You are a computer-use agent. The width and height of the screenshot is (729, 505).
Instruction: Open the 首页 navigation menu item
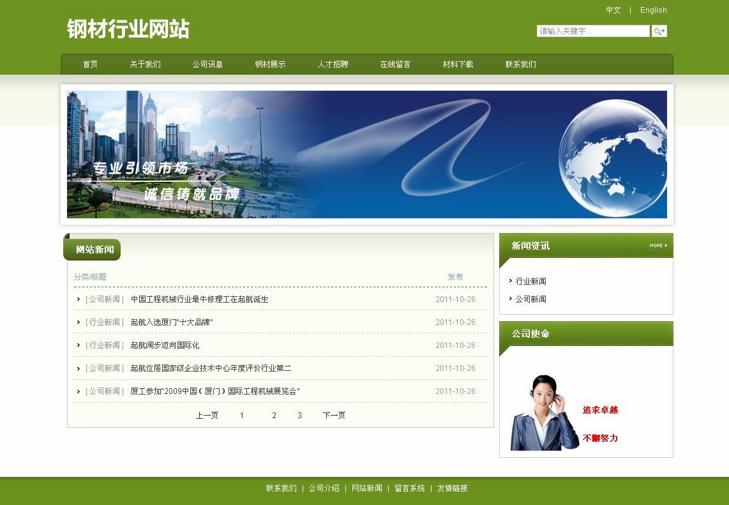90,64
